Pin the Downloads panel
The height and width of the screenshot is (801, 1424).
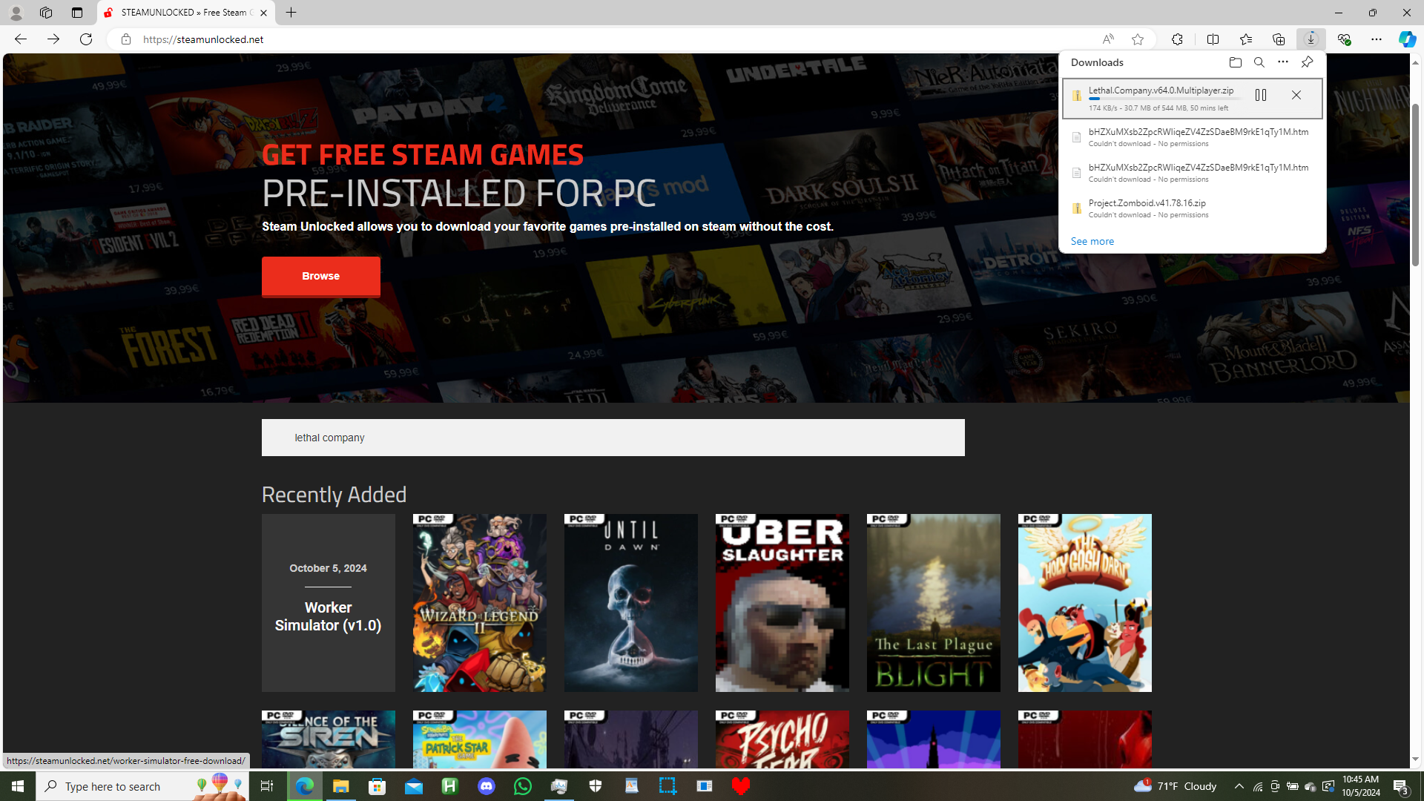pyautogui.click(x=1306, y=62)
